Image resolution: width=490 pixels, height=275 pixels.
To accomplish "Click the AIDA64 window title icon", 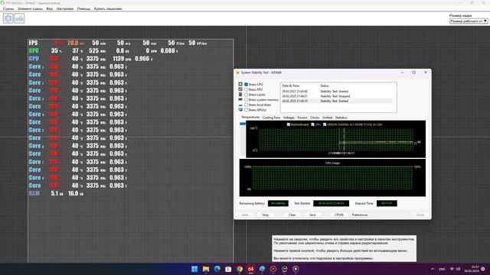I will (x=238, y=73).
